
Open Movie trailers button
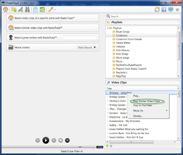(53, 47)
